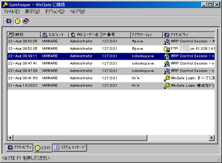Image resolution: width=222 pixels, height=163 pixels.
Task: Select the 22-Aug 09:47:09 timestamp cell
Action: [x=23, y=71]
